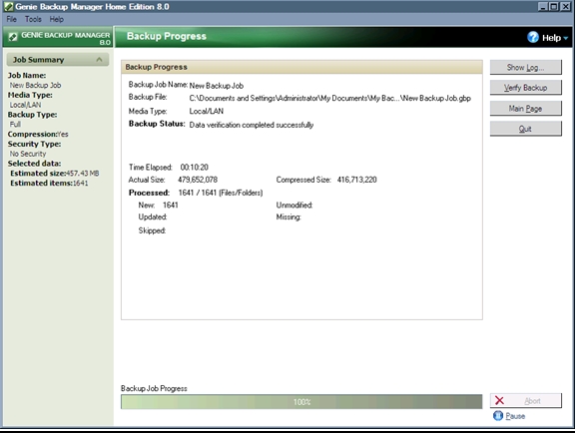The image size is (576, 433).
Task: Click the red X Abort icon
Action: tap(499, 400)
